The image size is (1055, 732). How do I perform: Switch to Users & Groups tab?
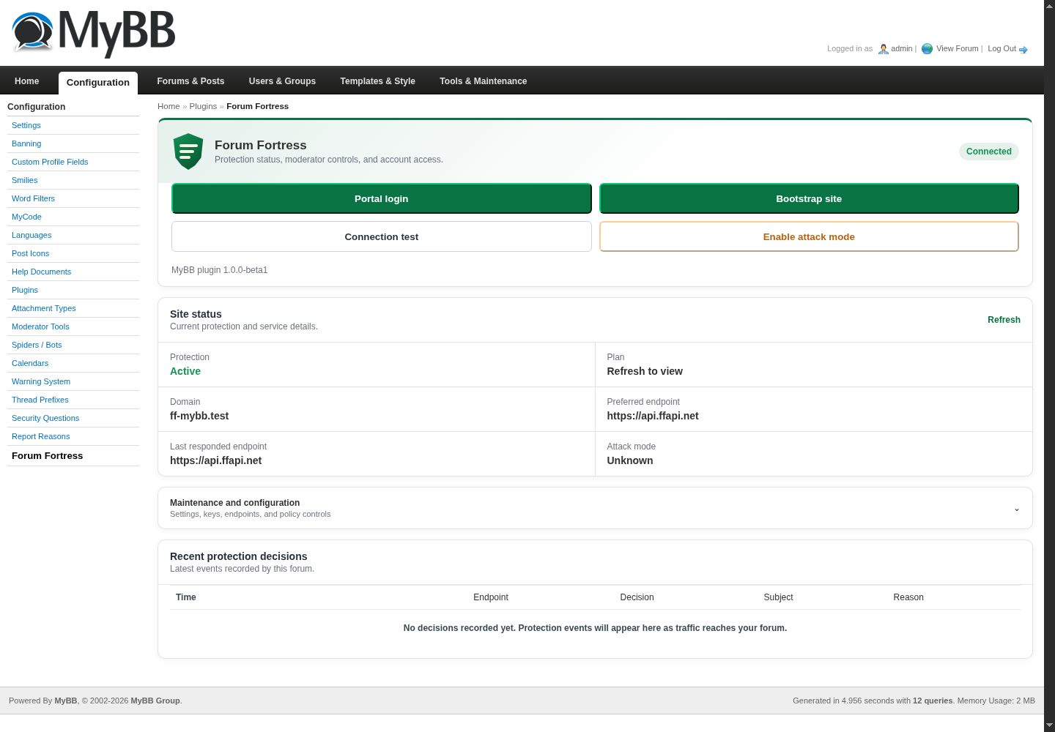point(282,81)
